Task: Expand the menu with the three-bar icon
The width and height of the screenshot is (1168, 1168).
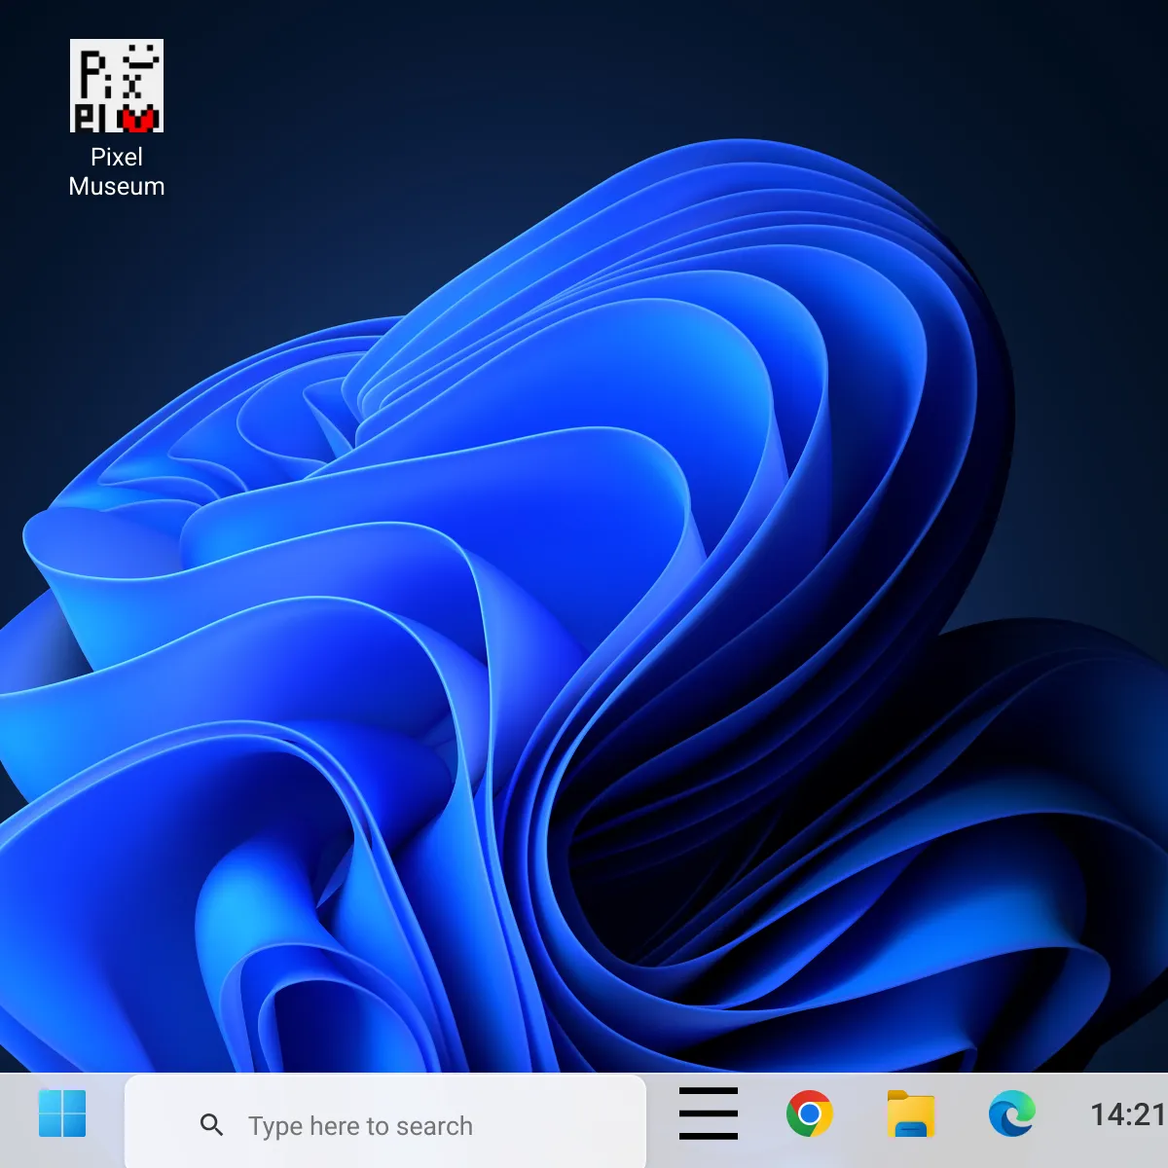Action: point(708,1113)
